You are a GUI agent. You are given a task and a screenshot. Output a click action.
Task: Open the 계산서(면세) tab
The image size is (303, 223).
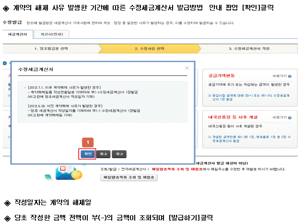(x=52, y=35)
